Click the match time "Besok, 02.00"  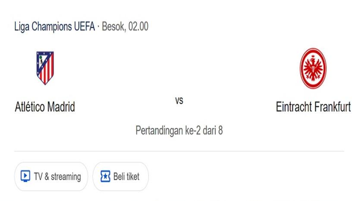point(125,26)
